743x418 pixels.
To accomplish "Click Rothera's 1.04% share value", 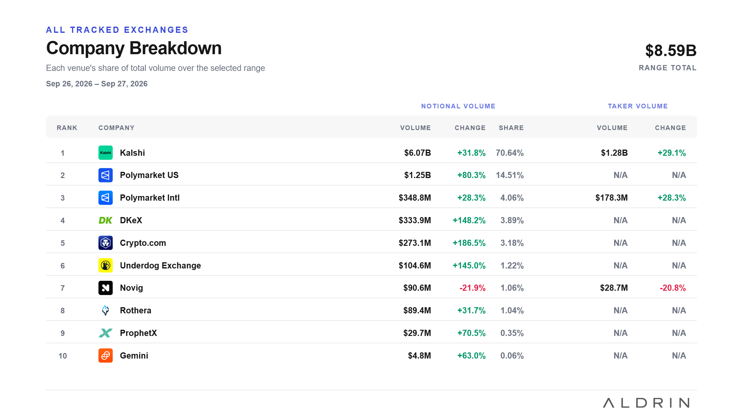I will 512,311.
